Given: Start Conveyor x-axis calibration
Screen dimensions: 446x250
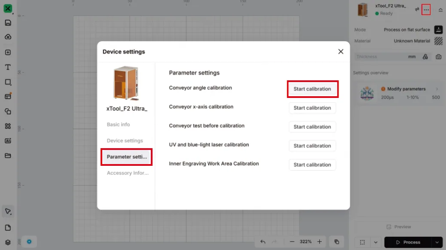Looking at the screenshot, I should click(312, 108).
